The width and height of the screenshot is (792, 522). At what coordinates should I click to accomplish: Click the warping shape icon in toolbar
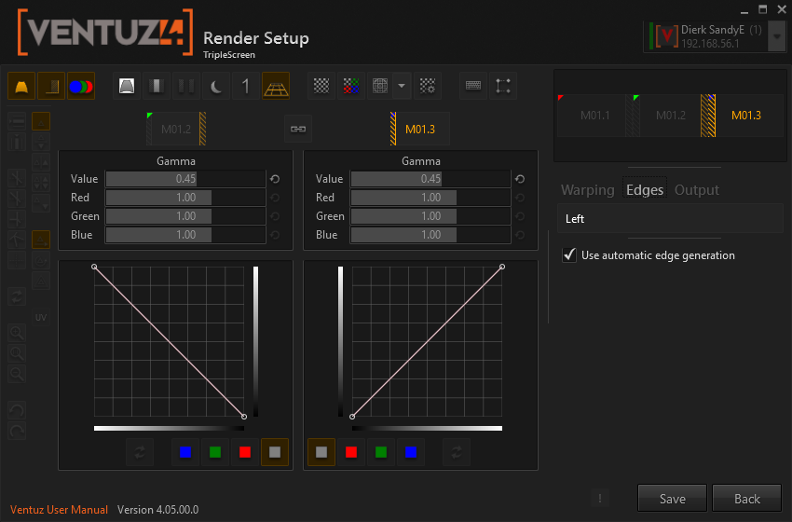[21, 87]
